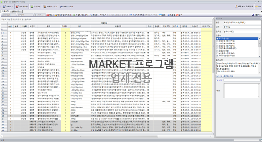Click the red 취소 cancel icon
The height and width of the screenshot is (142, 262).
coord(48,15)
